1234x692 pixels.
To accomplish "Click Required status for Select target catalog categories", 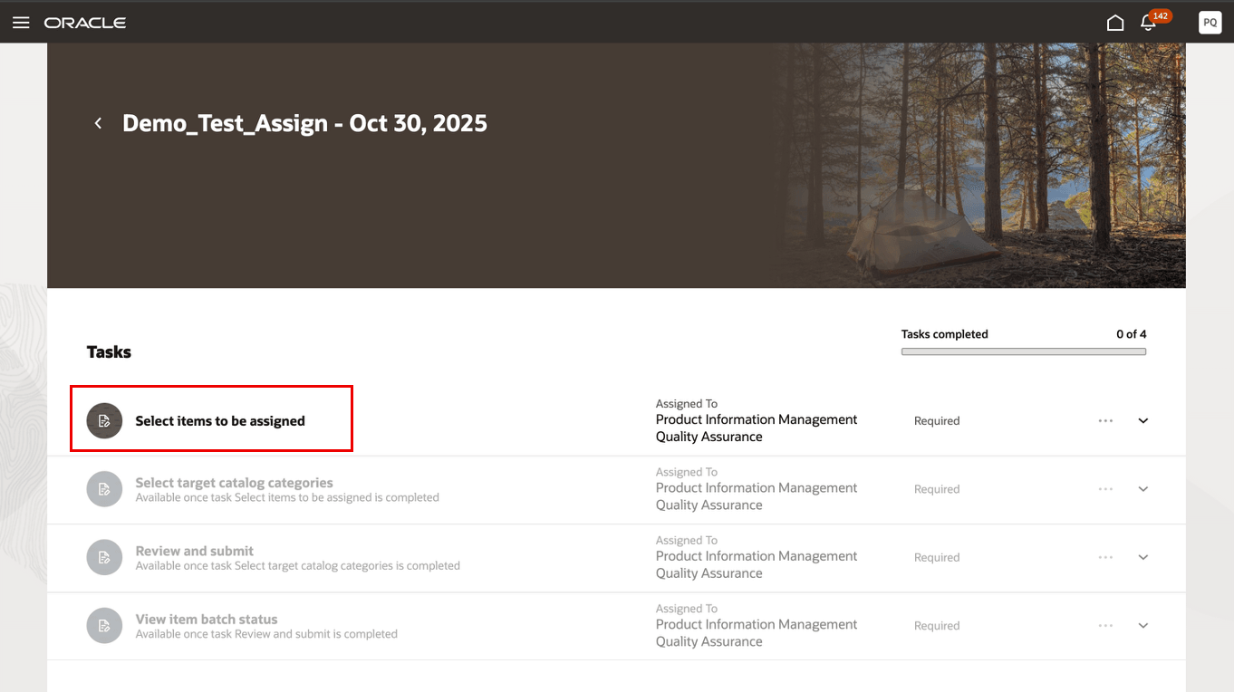I will coord(937,489).
